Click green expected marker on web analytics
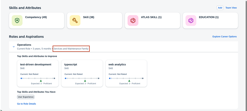This screenshot has height=111, width=247. (x=129, y=81)
